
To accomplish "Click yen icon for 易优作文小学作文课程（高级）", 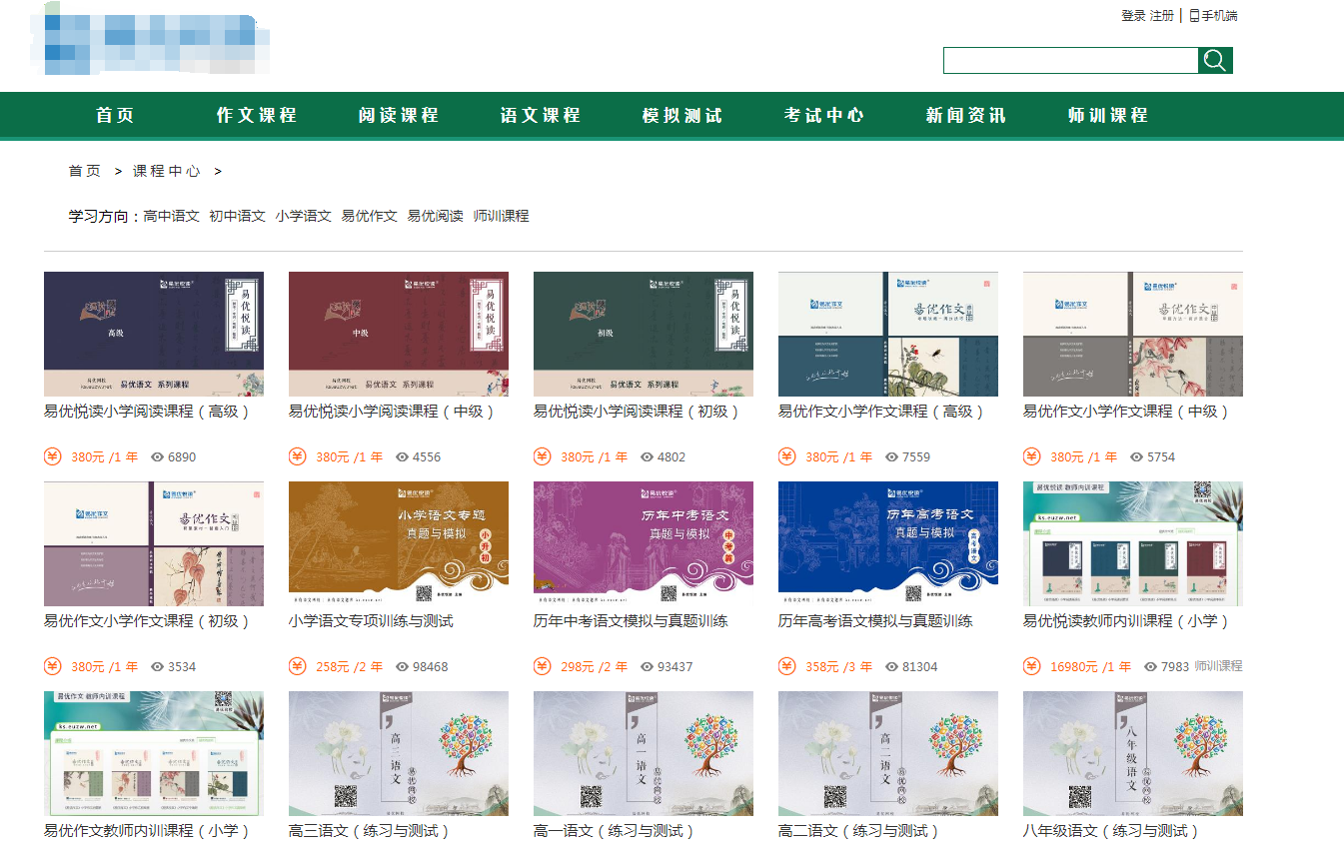I will (787, 456).
